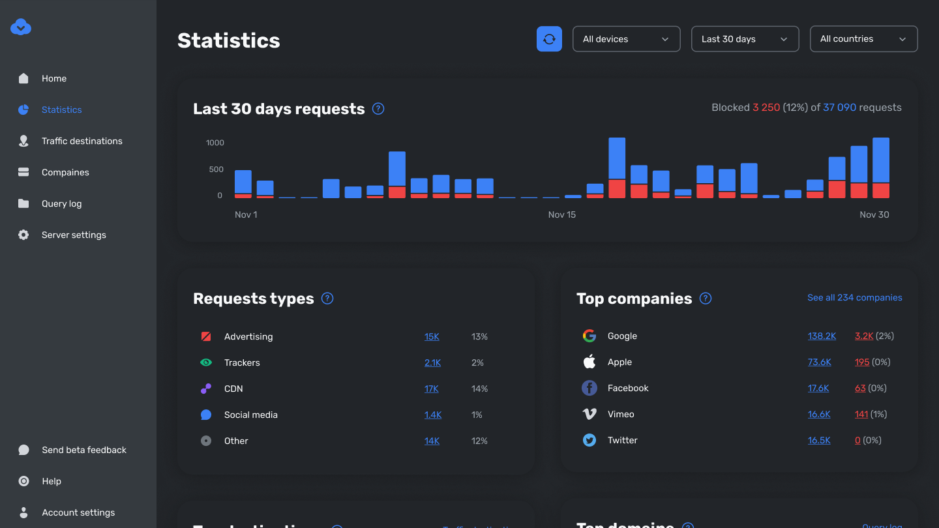939x528 pixels.
Task: Click help icon next to Top companies
Action: click(x=706, y=299)
